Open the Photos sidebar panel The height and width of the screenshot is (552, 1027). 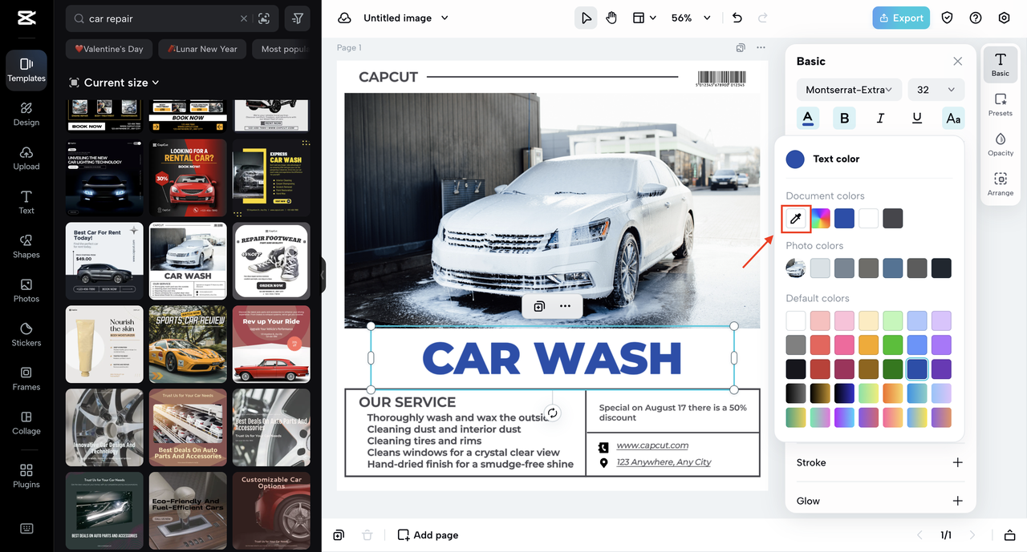click(26, 290)
